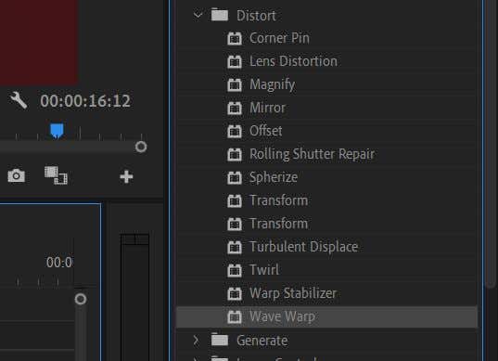Collapse the Distort folder
This screenshot has height=361, width=498.
(198, 15)
